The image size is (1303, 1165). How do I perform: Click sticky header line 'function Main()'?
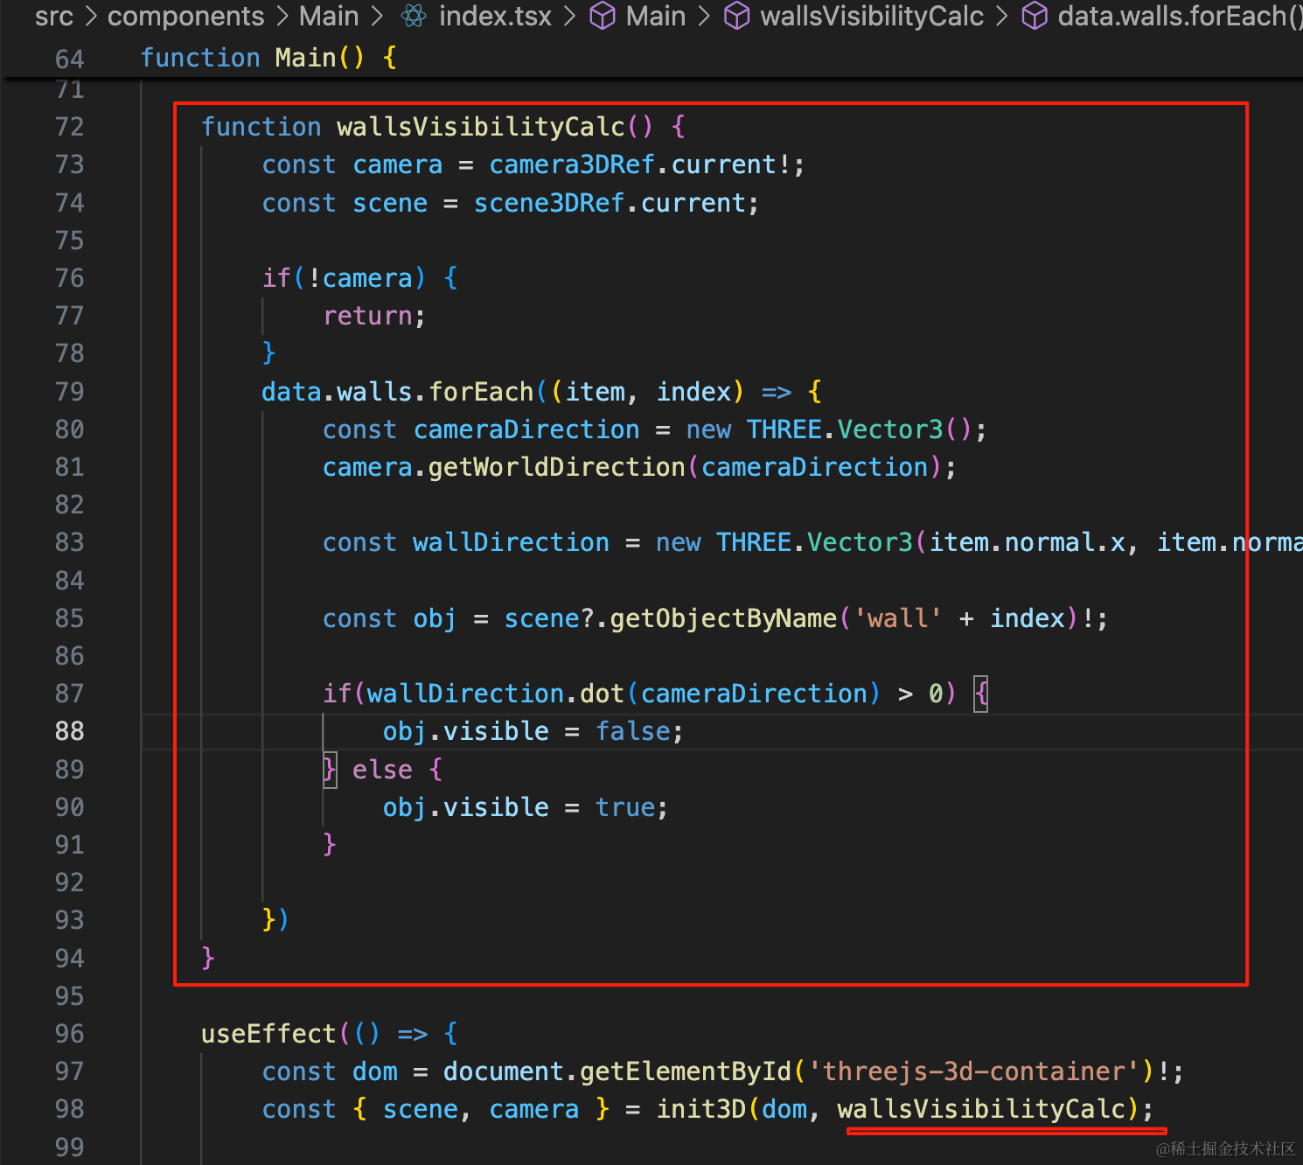click(268, 58)
